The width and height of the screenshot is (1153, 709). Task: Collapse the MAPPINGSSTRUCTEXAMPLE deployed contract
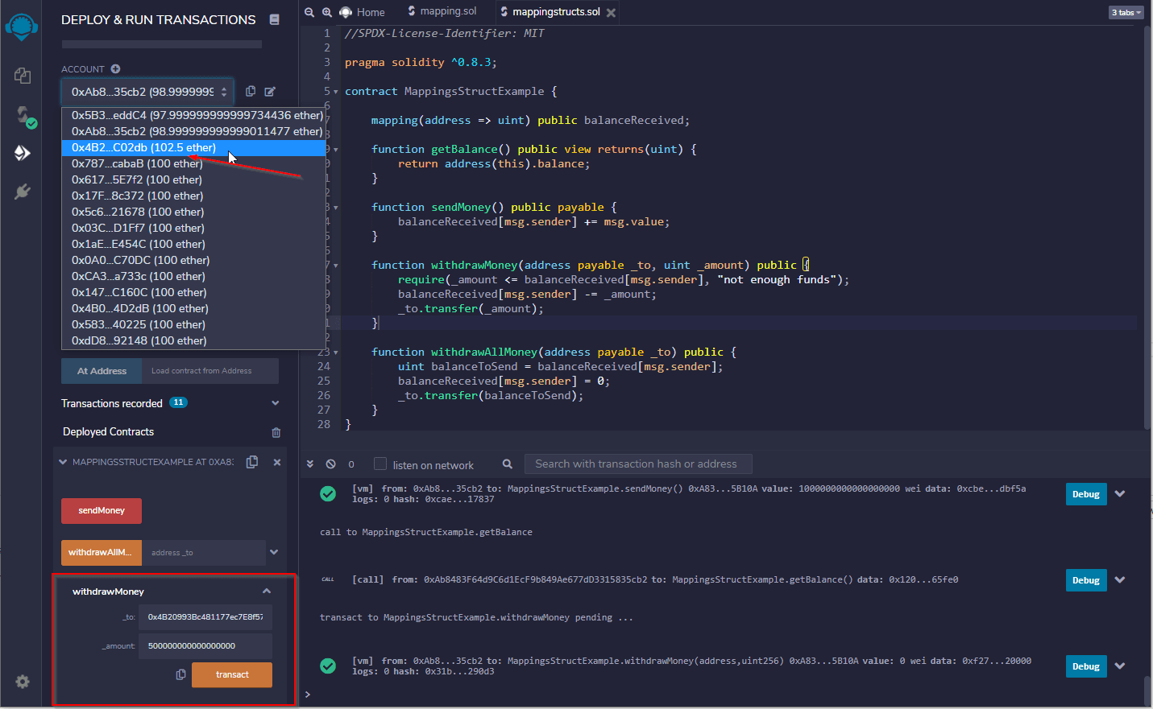(x=63, y=462)
